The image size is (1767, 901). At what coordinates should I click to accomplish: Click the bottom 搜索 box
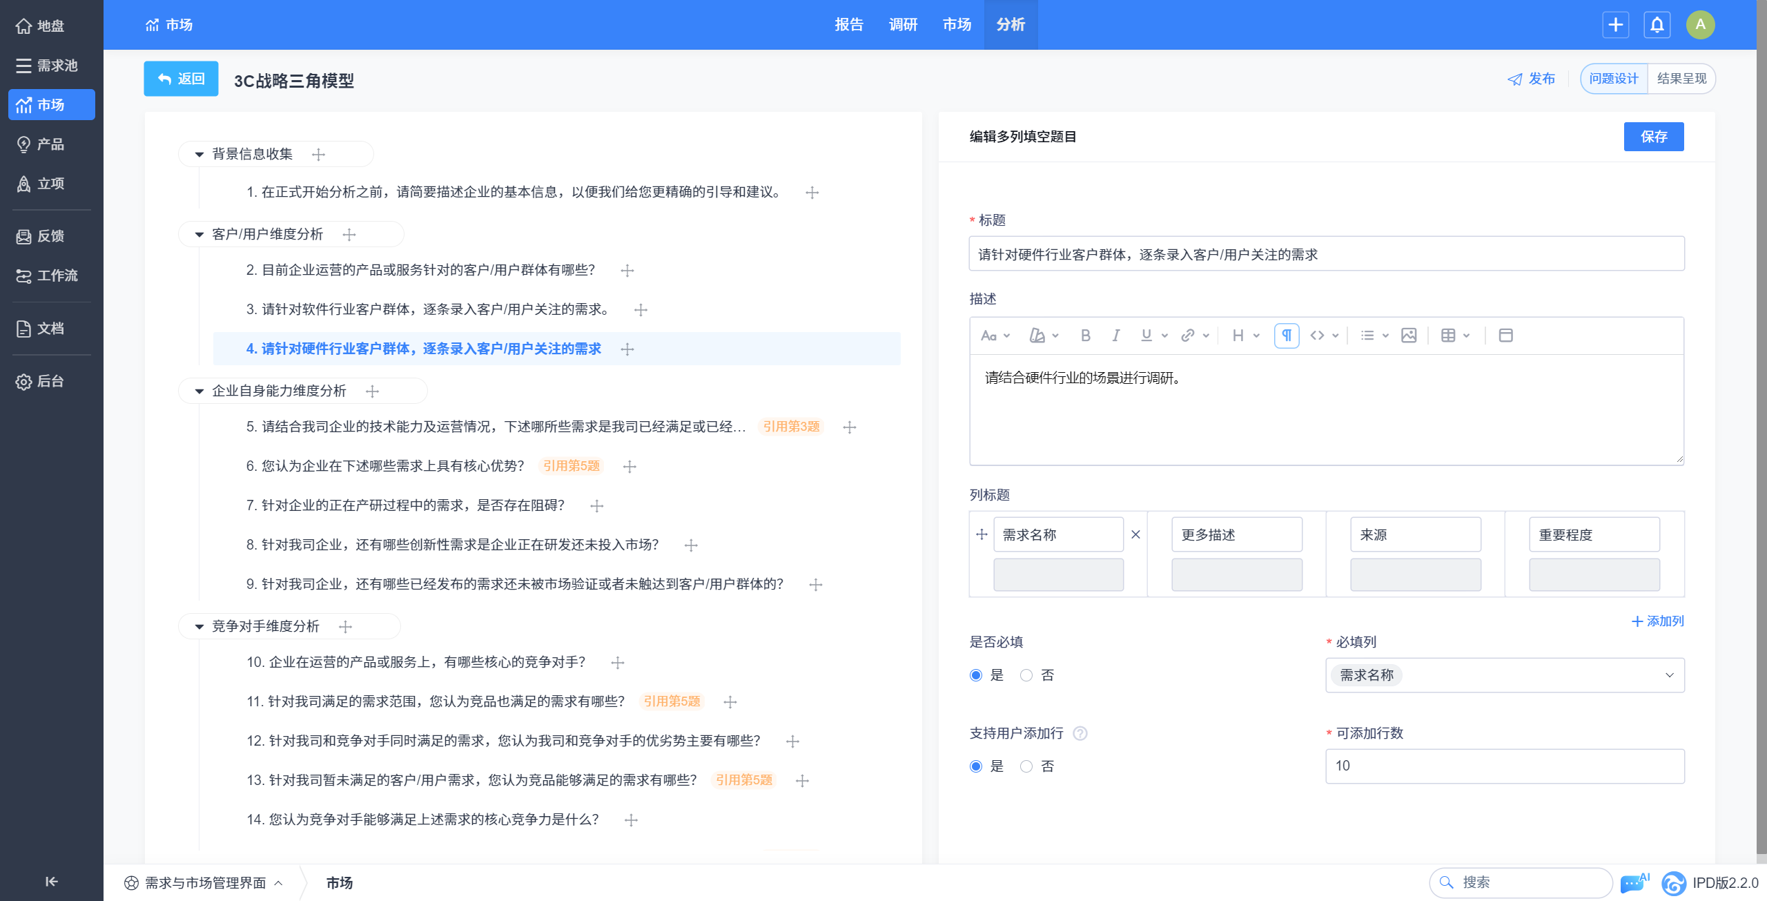(1520, 882)
